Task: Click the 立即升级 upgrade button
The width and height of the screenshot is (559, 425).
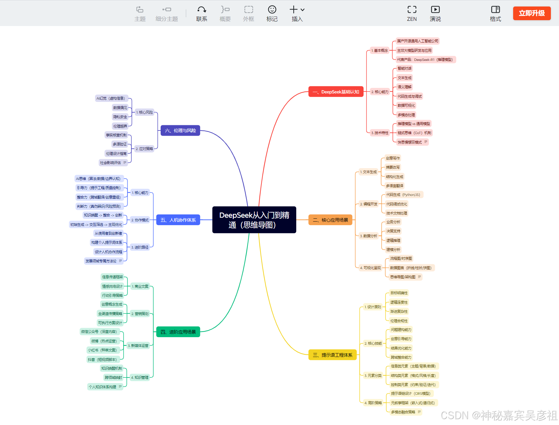Action: pyautogui.click(x=532, y=13)
